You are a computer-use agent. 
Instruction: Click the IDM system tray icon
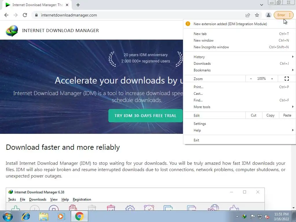(244, 217)
